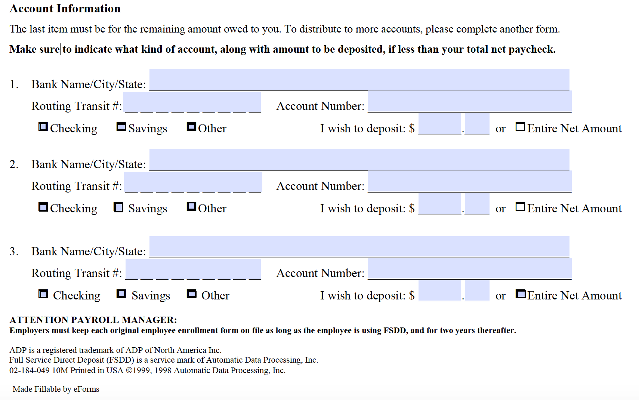The image size is (639, 400).
Task: Check the Savings box for account 1
Action: (121, 127)
